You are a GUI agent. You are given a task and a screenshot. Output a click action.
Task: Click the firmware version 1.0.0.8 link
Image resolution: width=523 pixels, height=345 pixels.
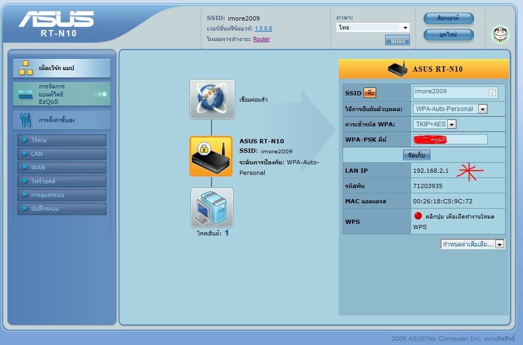pos(263,28)
